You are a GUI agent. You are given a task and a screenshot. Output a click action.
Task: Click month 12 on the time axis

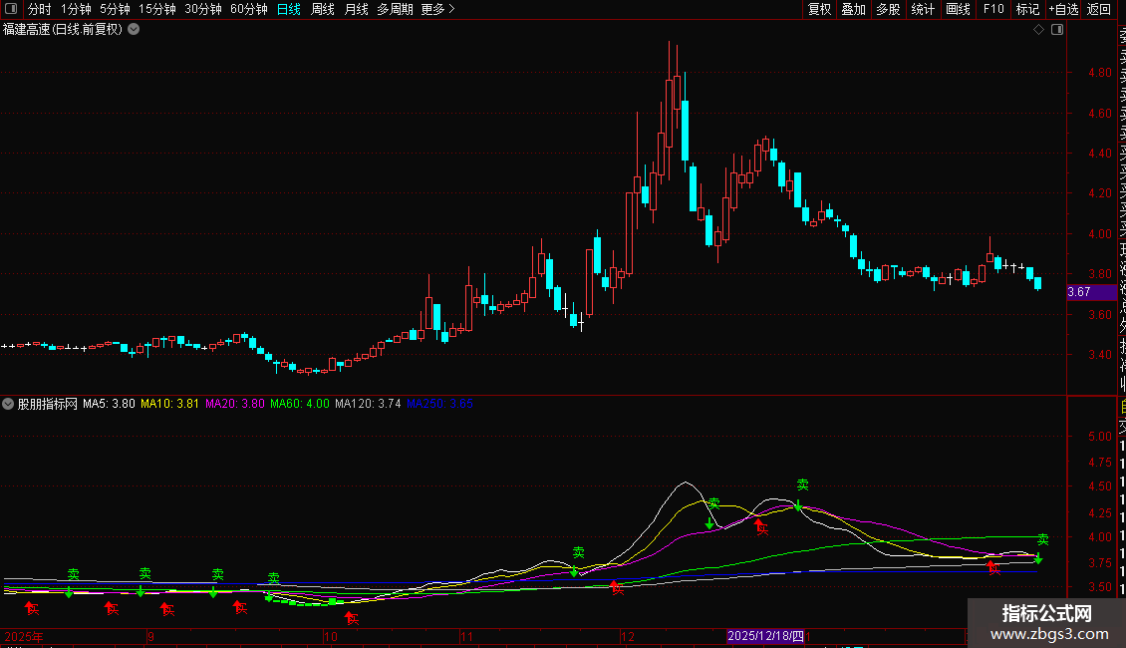pyautogui.click(x=628, y=636)
